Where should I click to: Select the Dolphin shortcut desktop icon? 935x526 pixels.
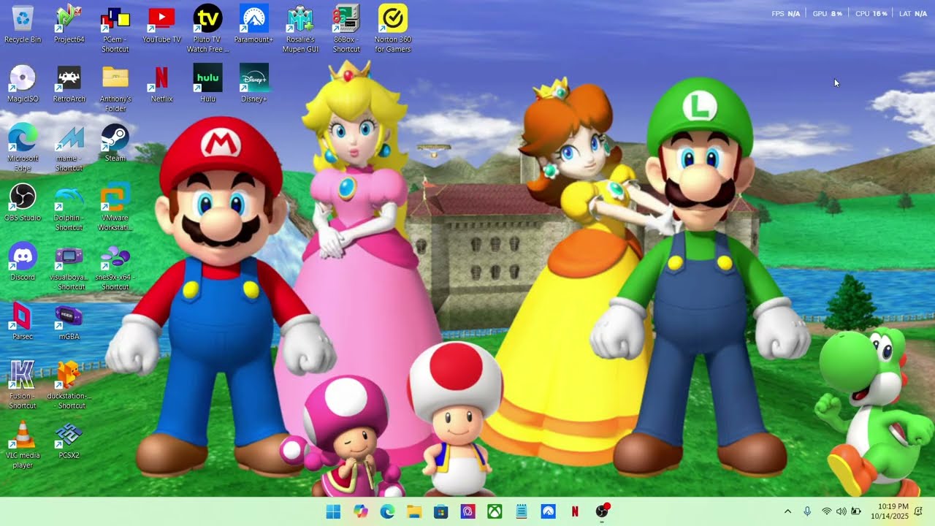point(69,207)
